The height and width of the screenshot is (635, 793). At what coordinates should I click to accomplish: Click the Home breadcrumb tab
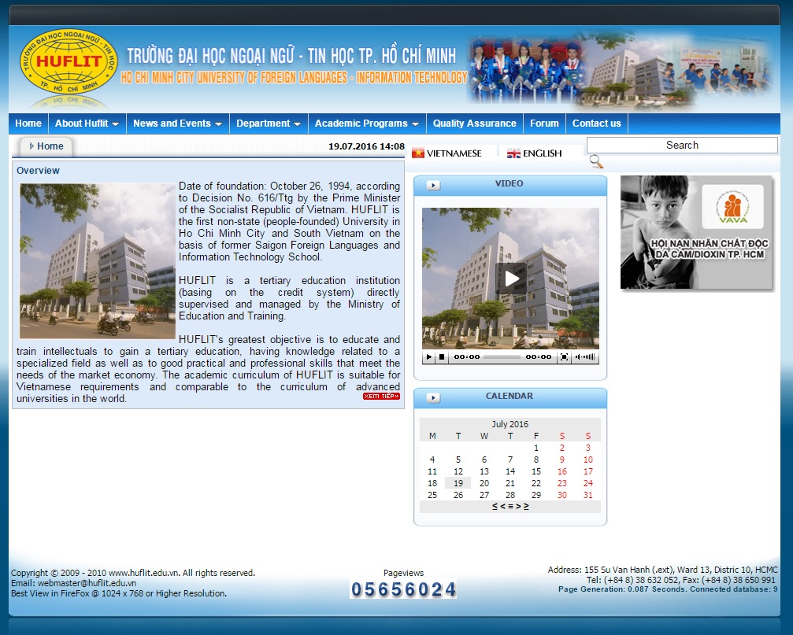point(46,146)
